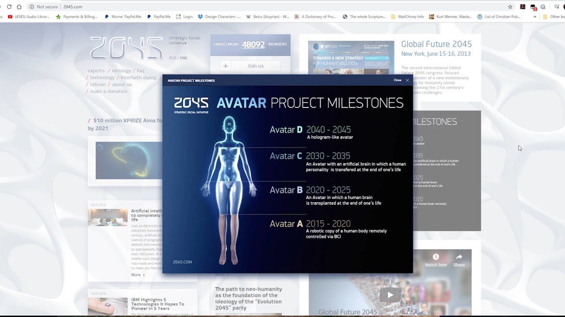Viewport: 565px width, 317px height.
Task: Click the video Share arrow icon
Action: click(459, 257)
